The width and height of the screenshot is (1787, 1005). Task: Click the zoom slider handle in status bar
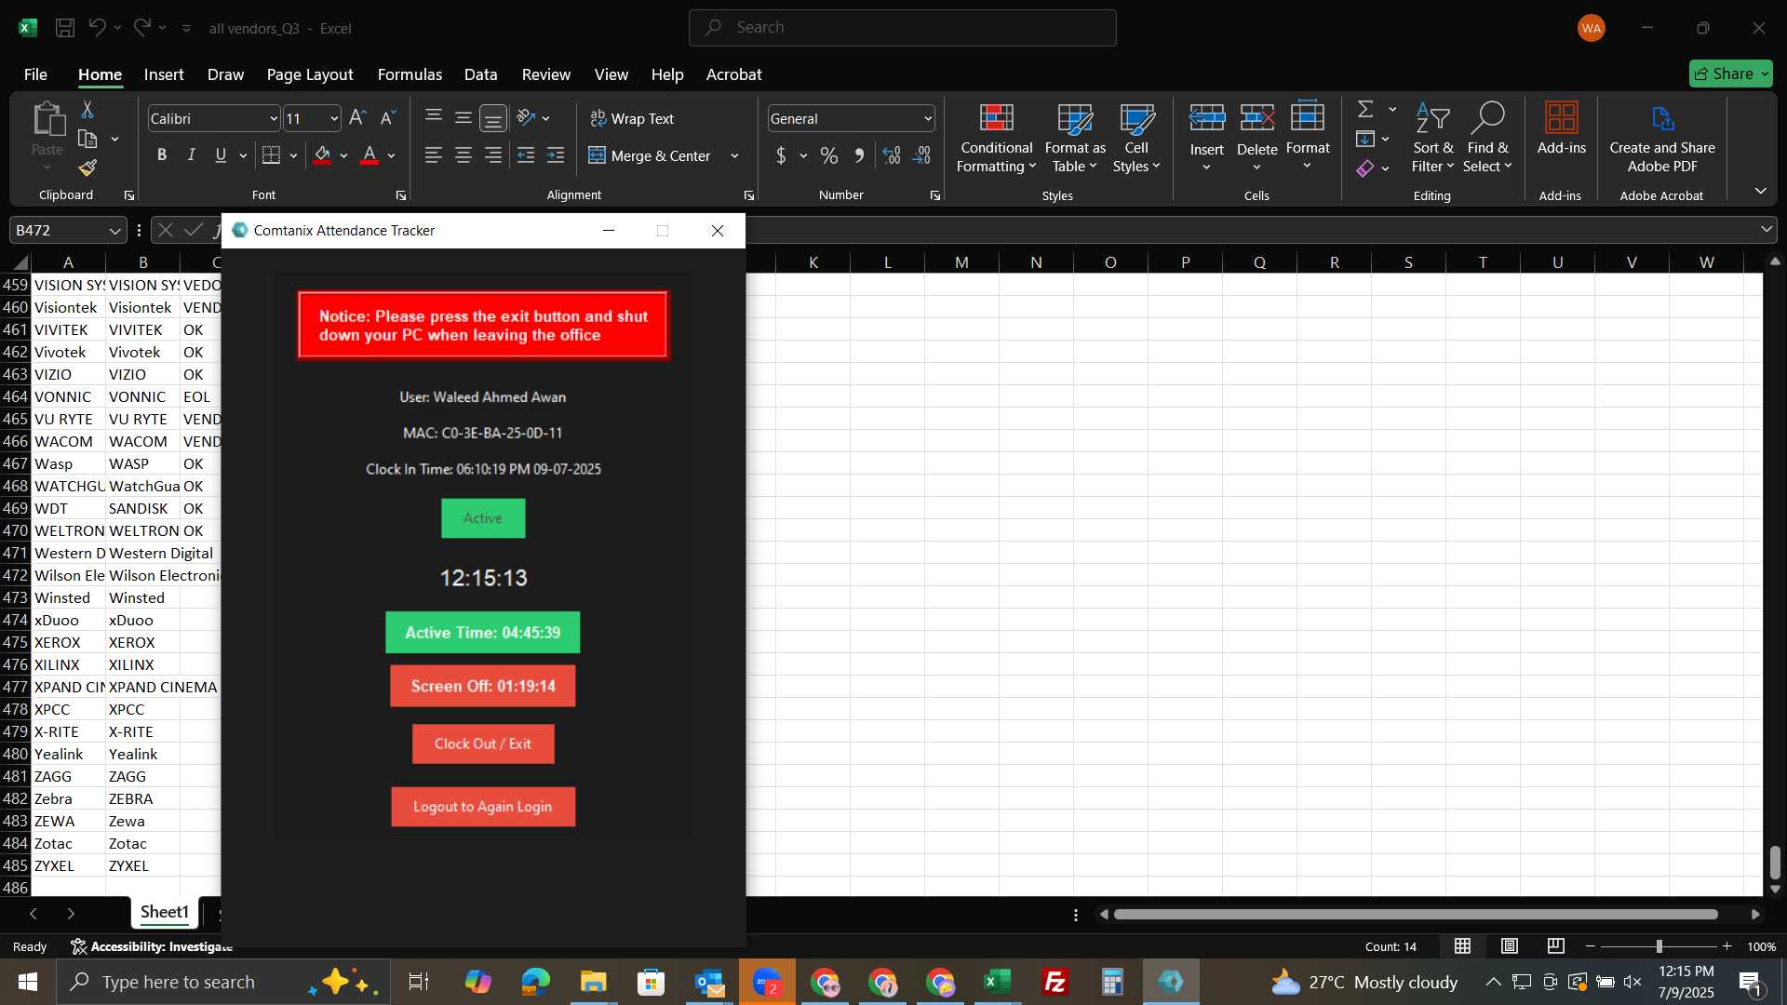(1659, 946)
